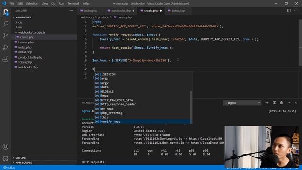302x170 pixels.
Task: Open the Help menu
Action: click(85, 3)
